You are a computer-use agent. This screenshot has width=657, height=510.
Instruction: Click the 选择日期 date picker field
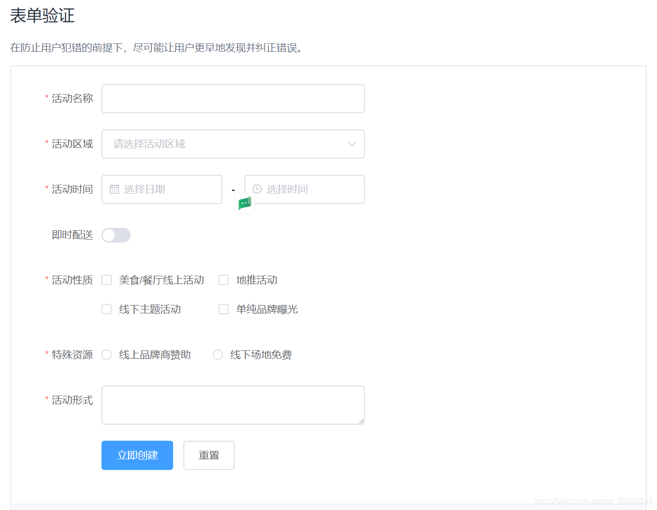161,189
